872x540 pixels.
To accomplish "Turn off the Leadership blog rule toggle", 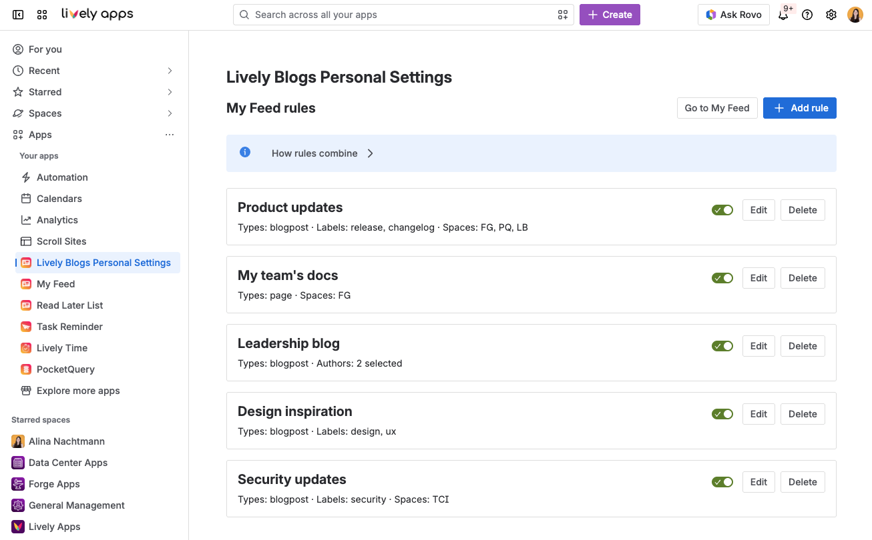I will (722, 346).
